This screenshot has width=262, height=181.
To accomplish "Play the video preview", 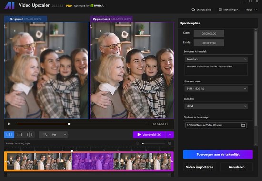I will coord(9,124).
